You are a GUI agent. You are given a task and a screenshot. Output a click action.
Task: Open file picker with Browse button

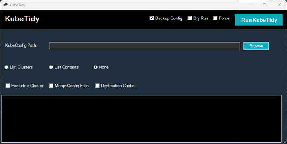click(256, 46)
